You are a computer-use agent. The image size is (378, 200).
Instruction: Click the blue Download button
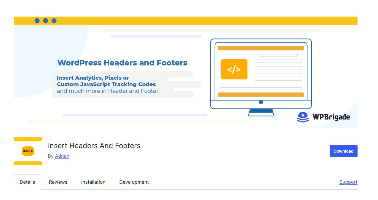pyautogui.click(x=343, y=151)
